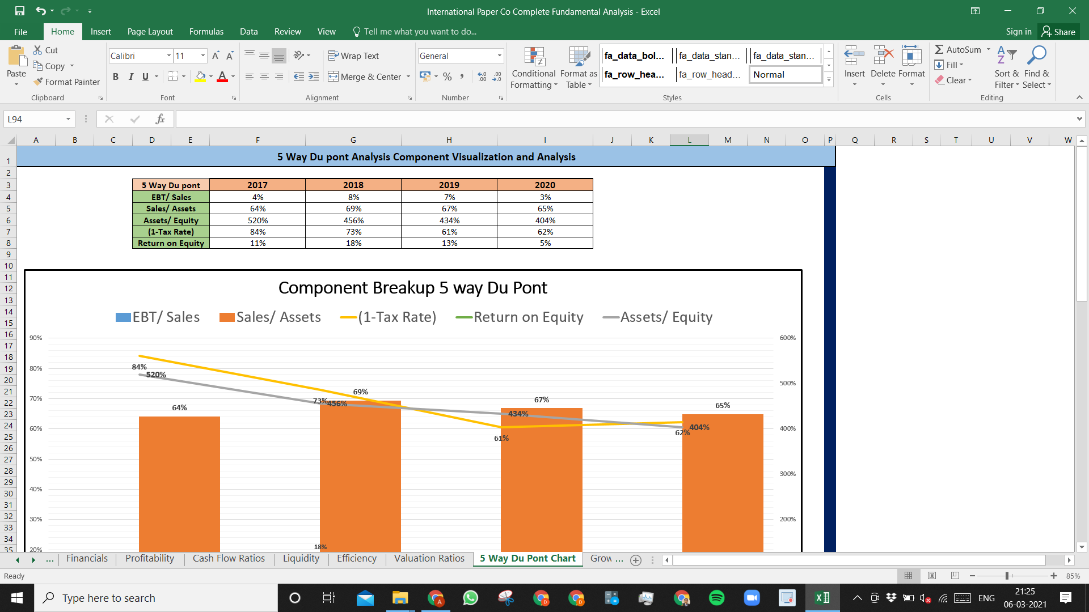
Task: Switch to Page Break Preview
Action: [x=955, y=576]
